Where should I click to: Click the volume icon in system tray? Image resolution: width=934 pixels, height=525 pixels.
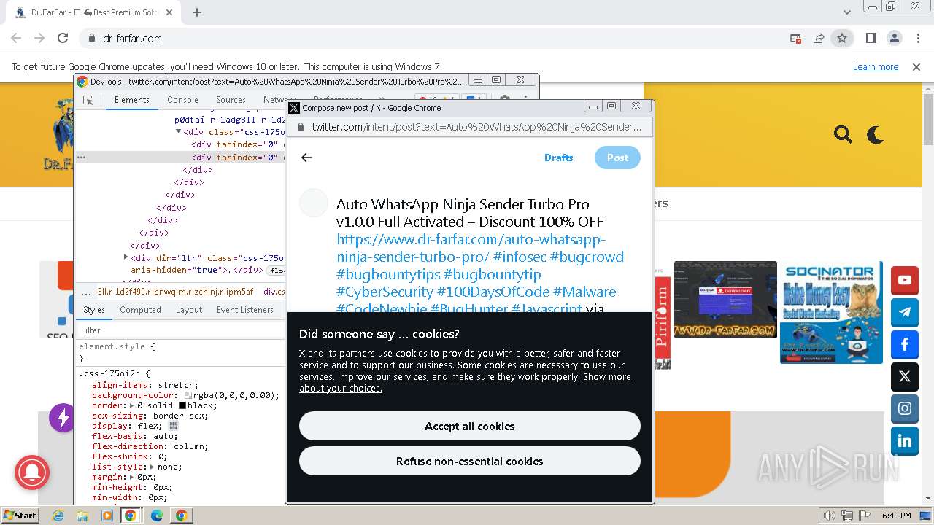[829, 516]
